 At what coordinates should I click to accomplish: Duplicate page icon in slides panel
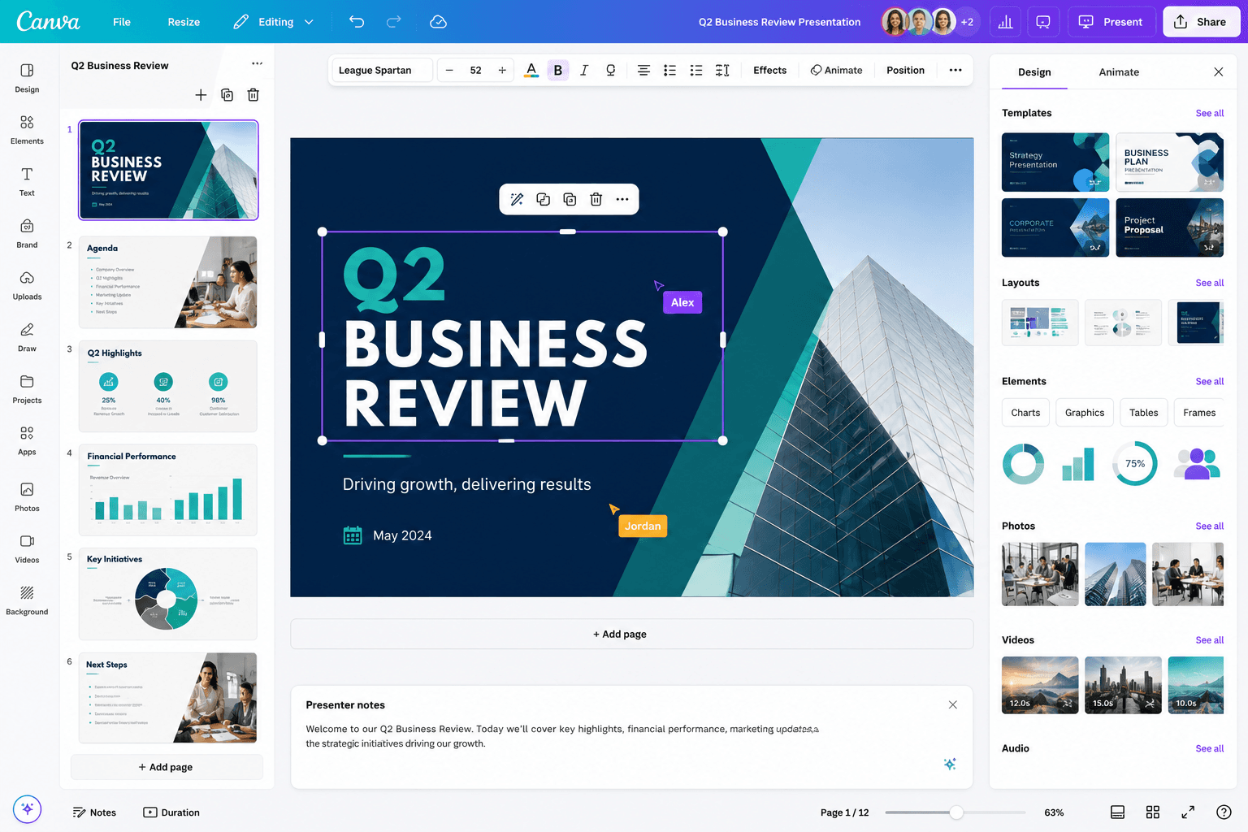click(x=227, y=95)
